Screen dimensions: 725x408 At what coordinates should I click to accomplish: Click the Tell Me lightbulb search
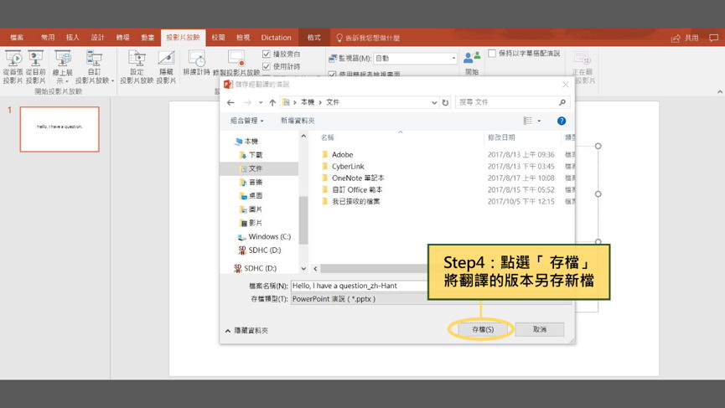339,38
